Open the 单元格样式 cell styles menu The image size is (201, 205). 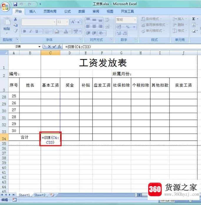tap(153, 31)
